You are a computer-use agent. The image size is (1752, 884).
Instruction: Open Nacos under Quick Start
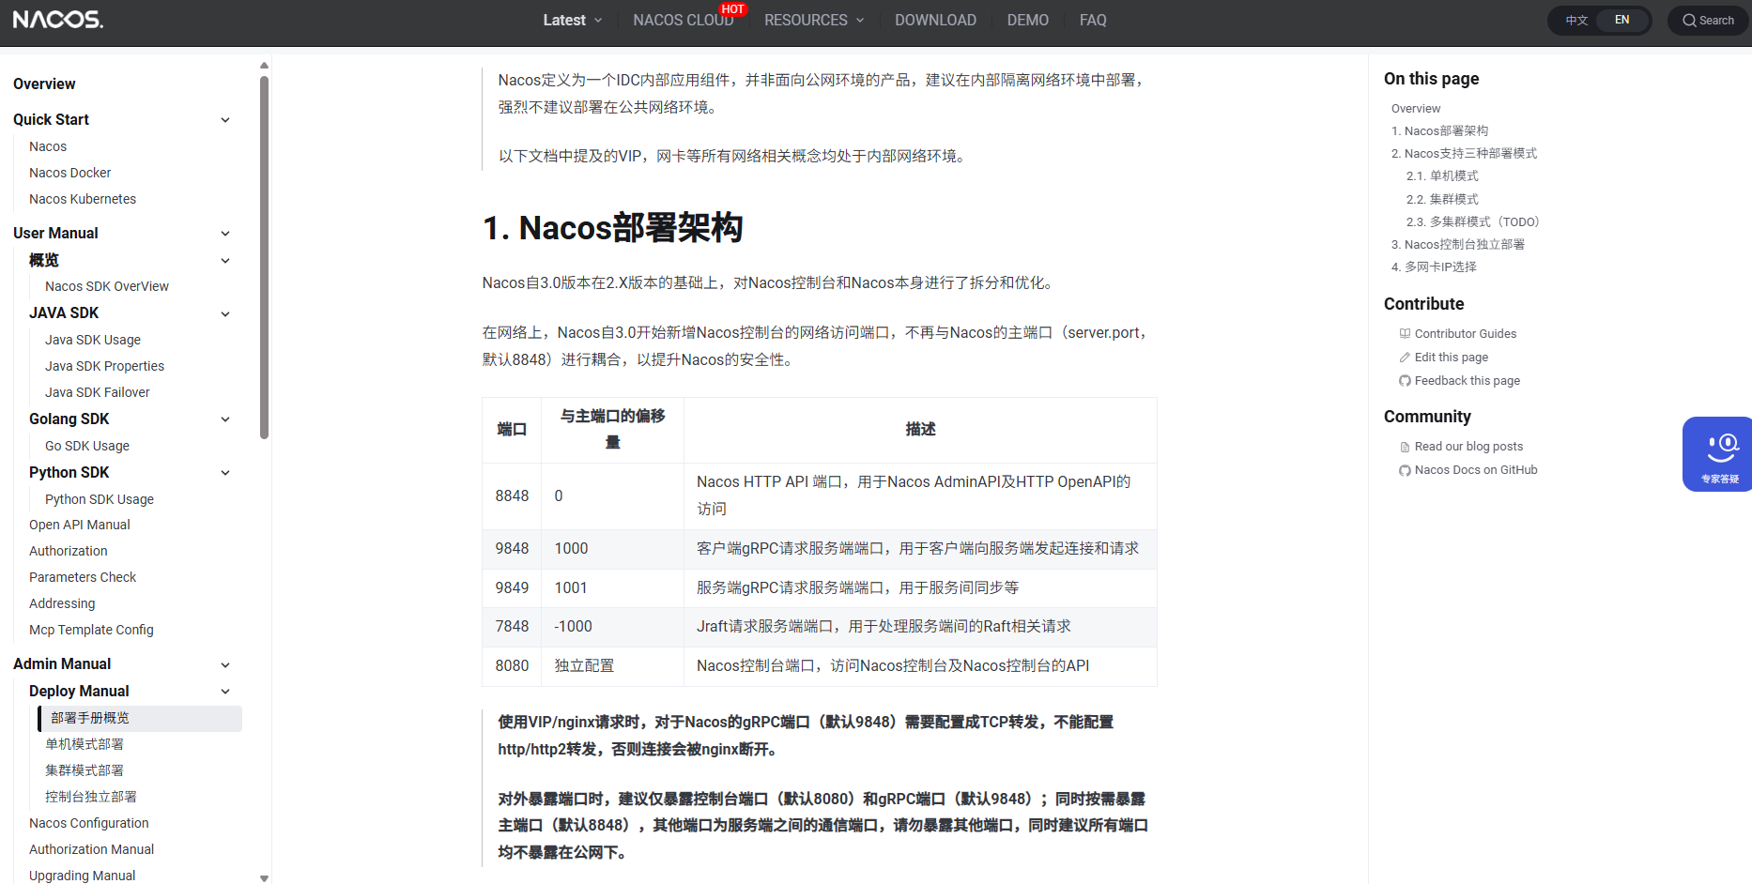(x=48, y=146)
